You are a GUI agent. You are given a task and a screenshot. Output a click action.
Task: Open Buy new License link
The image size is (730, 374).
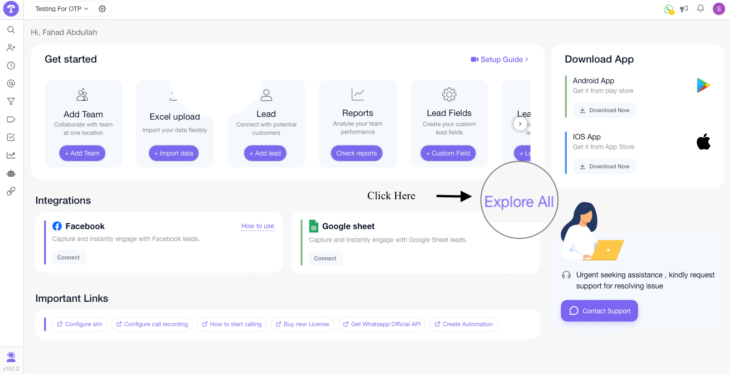(302, 324)
